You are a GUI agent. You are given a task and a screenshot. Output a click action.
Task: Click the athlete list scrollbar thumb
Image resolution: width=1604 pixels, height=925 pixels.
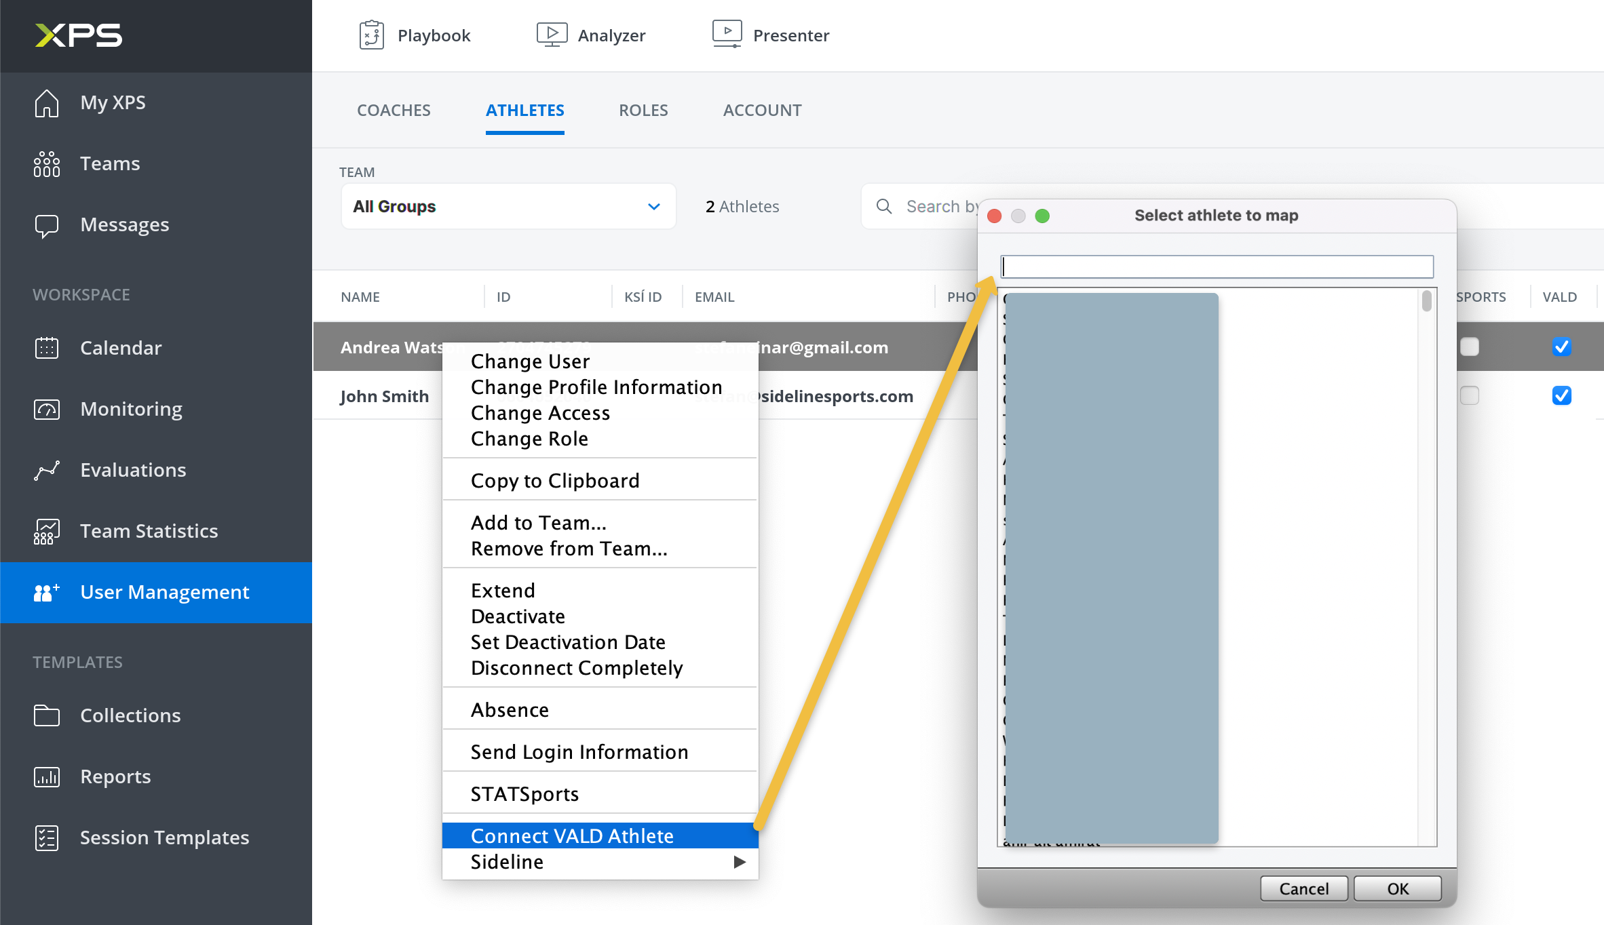[1426, 300]
